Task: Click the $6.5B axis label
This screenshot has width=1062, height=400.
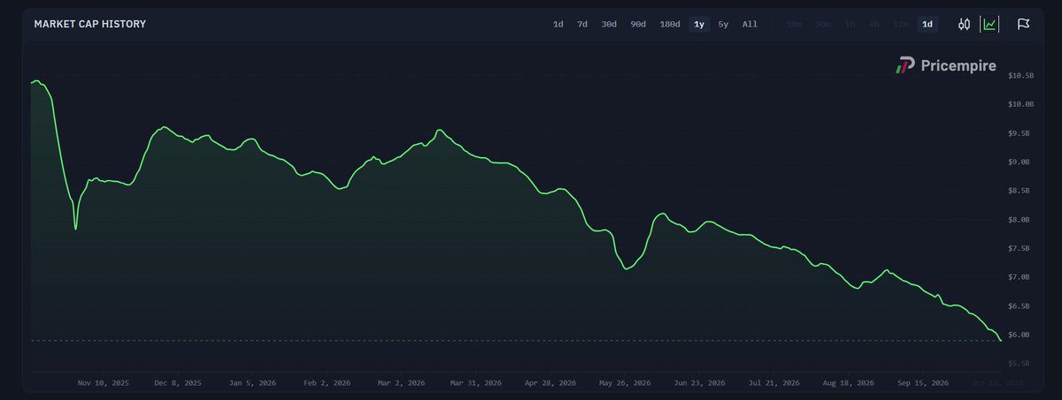Action: [1019, 306]
